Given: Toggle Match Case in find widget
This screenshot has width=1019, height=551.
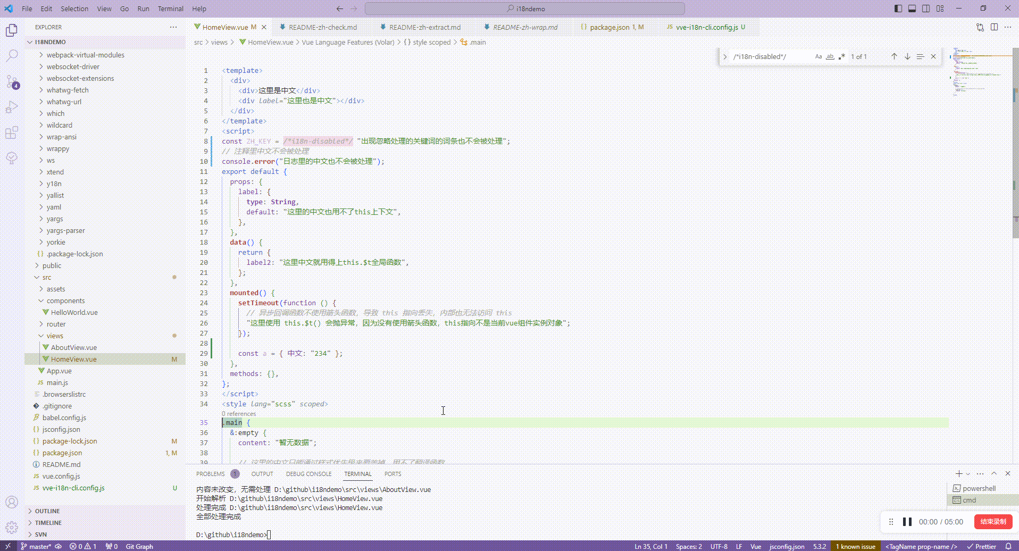Looking at the screenshot, I should pyautogui.click(x=818, y=56).
